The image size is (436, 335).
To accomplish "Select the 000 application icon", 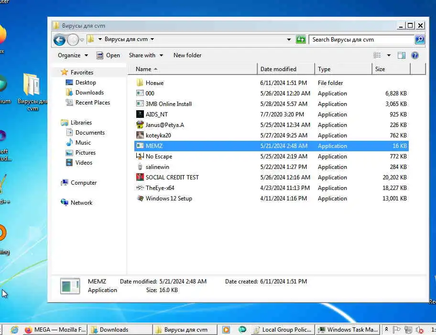I will pos(140,93).
